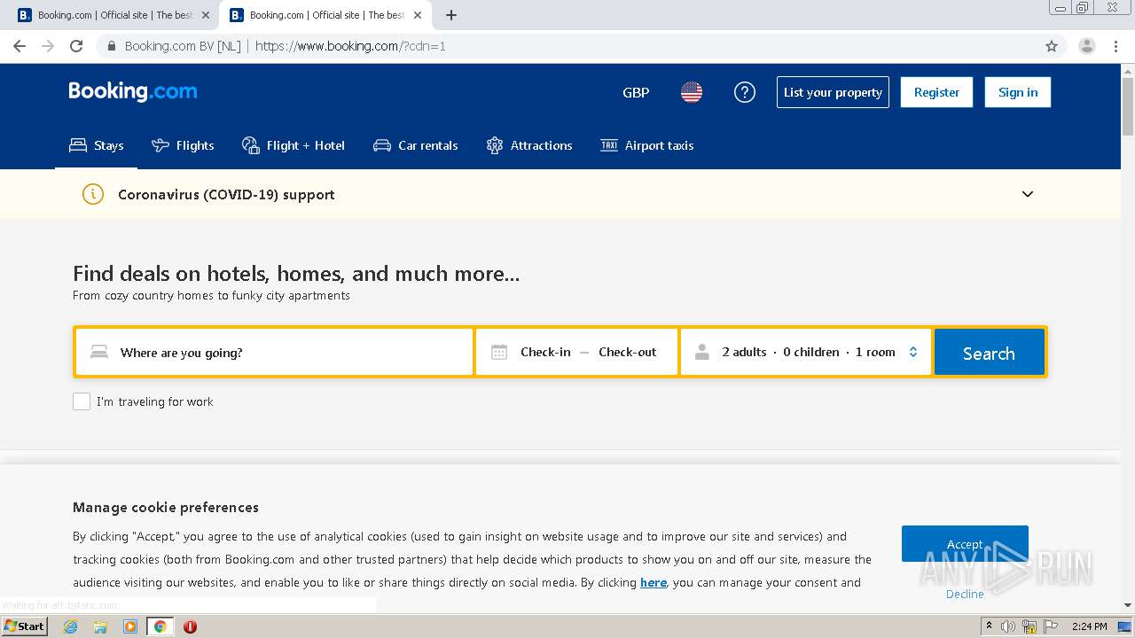
Task: Open the help question mark icon
Action: coord(745,92)
